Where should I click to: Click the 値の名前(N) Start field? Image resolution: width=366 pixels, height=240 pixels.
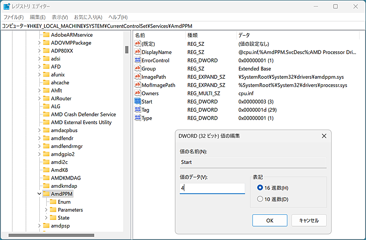coord(253,162)
